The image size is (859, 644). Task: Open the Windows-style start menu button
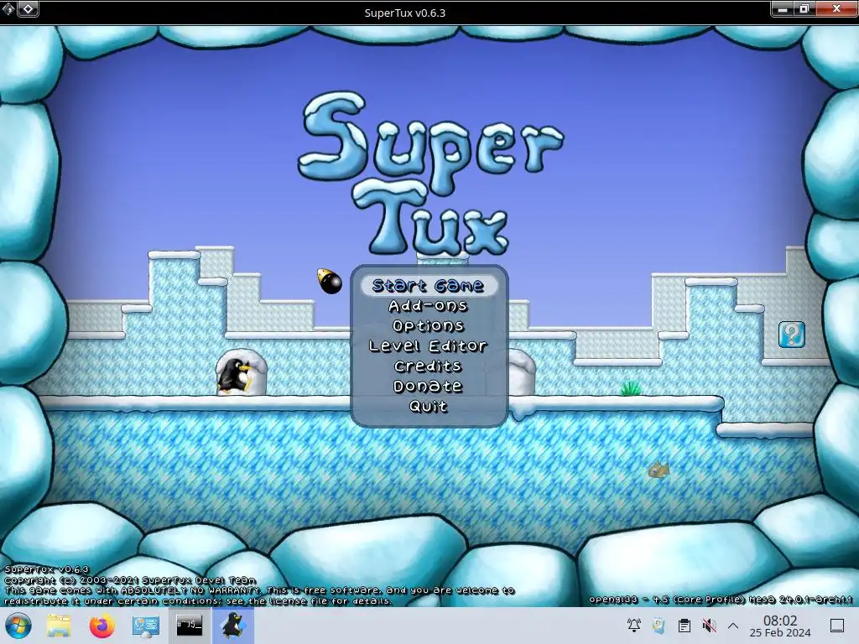[x=18, y=626]
